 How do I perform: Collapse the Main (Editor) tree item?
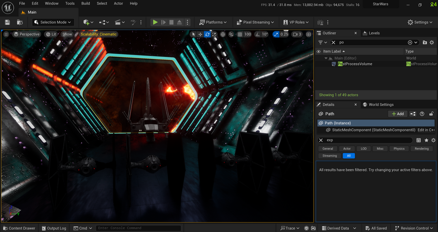click(x=326, y=58)
